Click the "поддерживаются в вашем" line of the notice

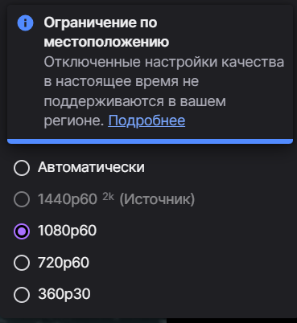tap(134, 101)
